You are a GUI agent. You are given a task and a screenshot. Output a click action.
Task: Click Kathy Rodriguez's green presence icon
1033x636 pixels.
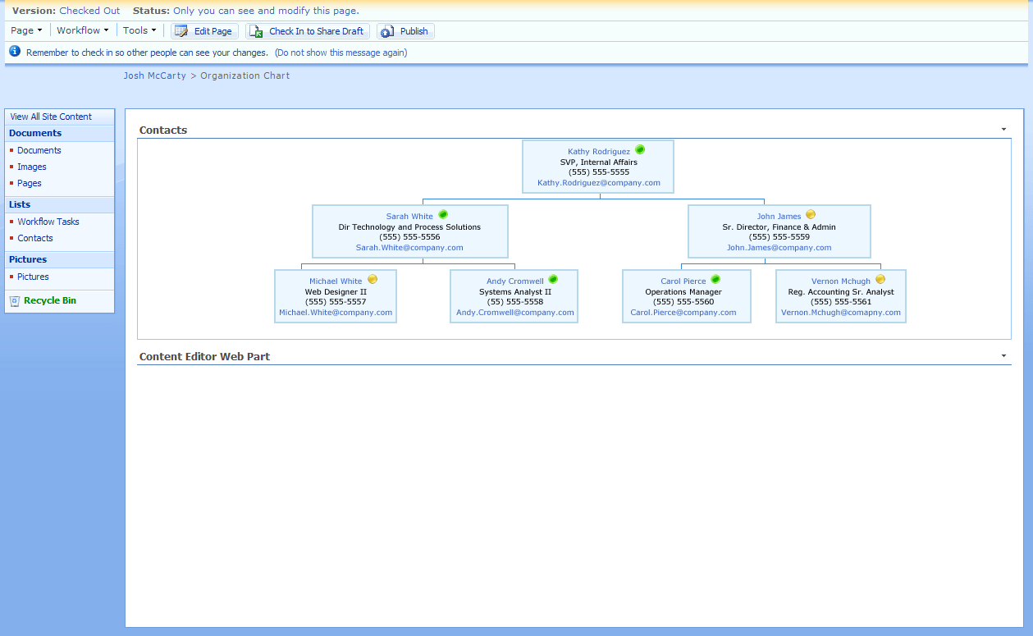click(640, 150)
